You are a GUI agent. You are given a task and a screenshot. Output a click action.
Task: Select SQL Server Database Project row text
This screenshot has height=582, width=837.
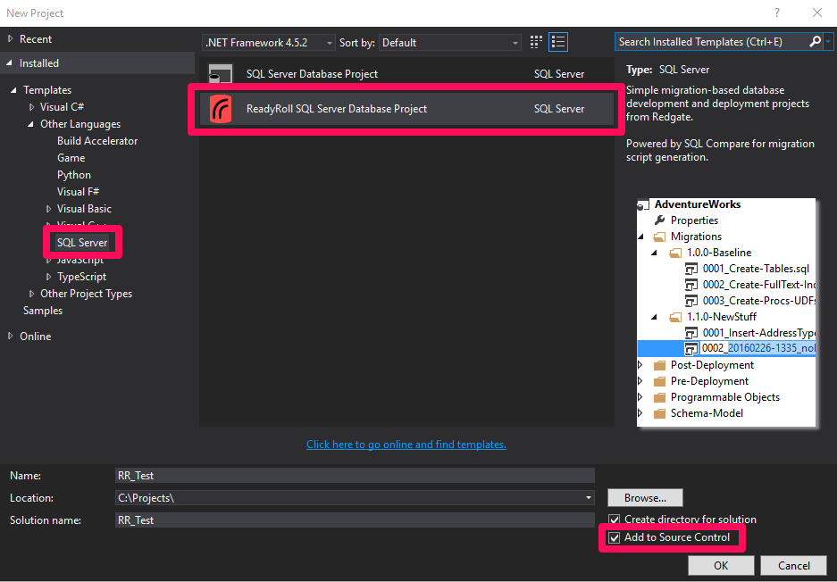(x=312, y=73)
